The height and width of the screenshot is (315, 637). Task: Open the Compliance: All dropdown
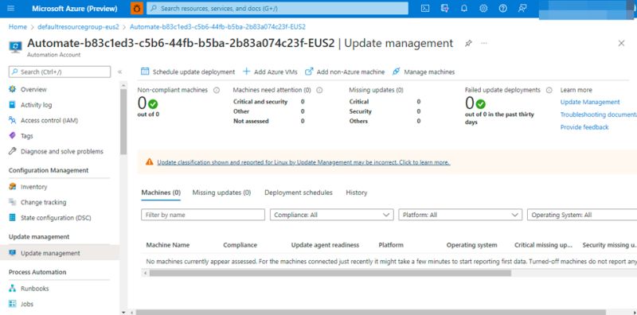(x=332, y=215)
